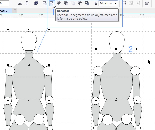Screen dimensions: 155x130
Task: Click the Align and distribute icon
Action: click(x=147, y=3)
